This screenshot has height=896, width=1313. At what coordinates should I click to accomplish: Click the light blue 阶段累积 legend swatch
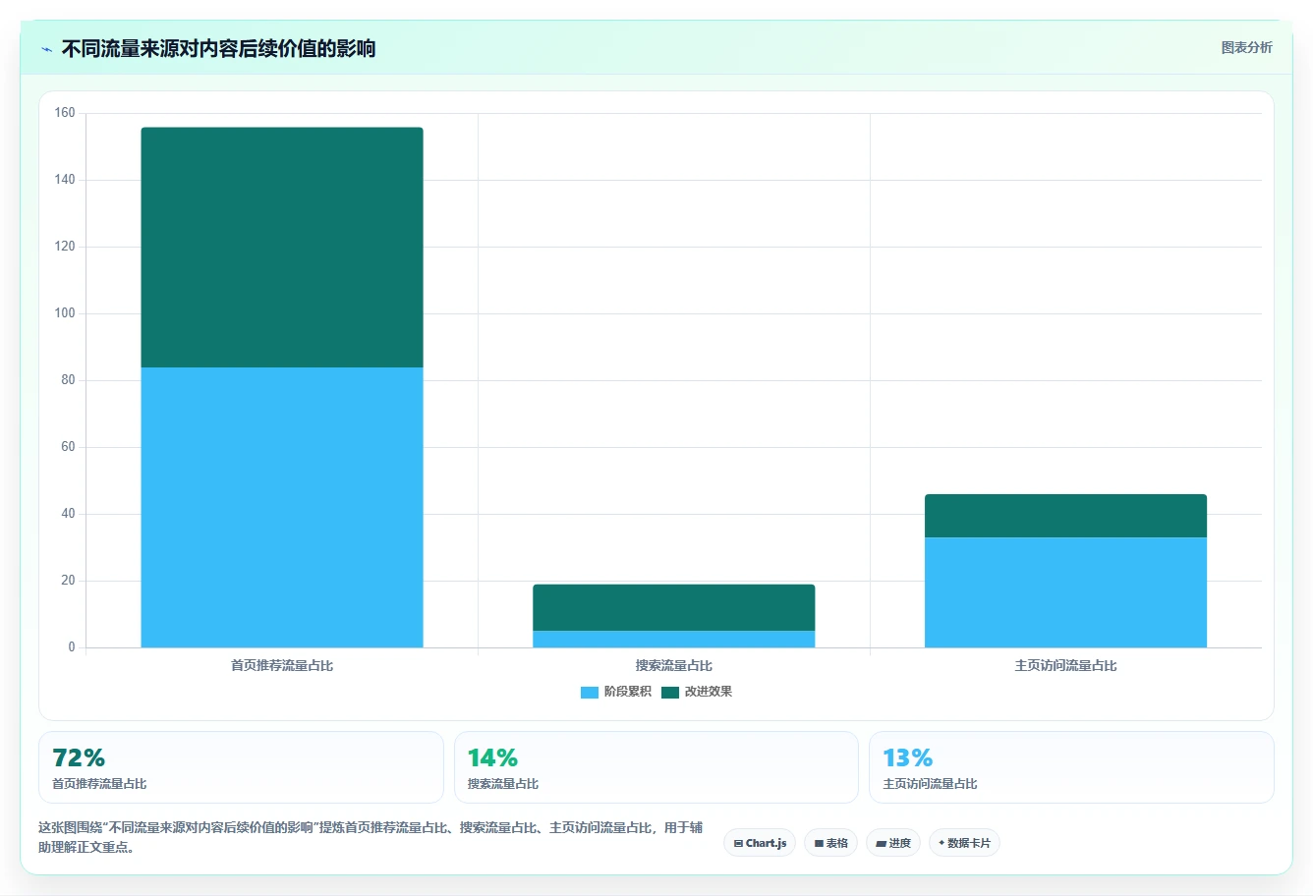[590, 693]
